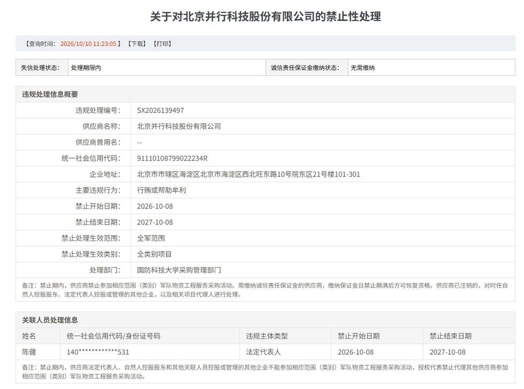Click the 失信处理状态 label

(x=41, y=68)
